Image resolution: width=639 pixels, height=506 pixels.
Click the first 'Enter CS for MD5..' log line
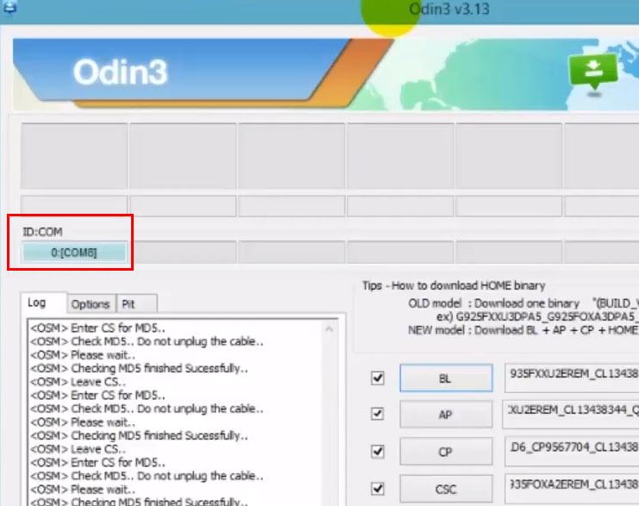coord(97,328)
